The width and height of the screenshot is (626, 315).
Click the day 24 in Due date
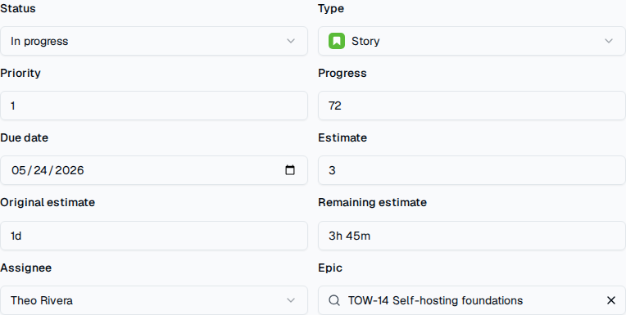coord(40,170)
